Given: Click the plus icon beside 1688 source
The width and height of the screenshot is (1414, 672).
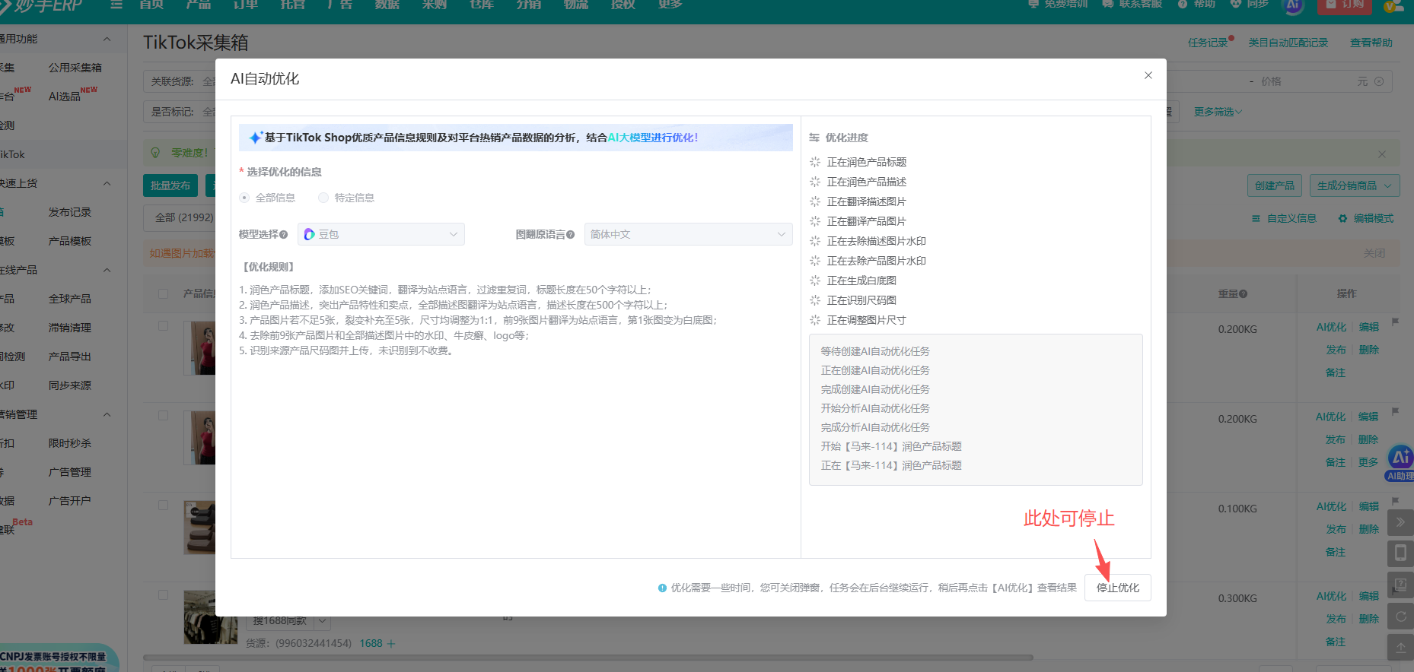Looking at the screenshot, I should coord(391,643).
